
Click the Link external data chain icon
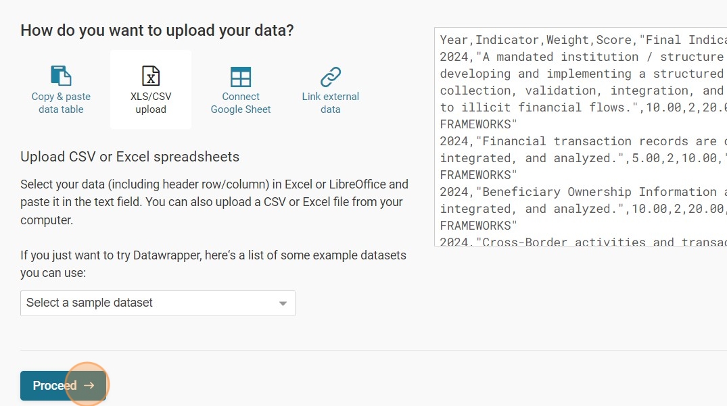330,76
